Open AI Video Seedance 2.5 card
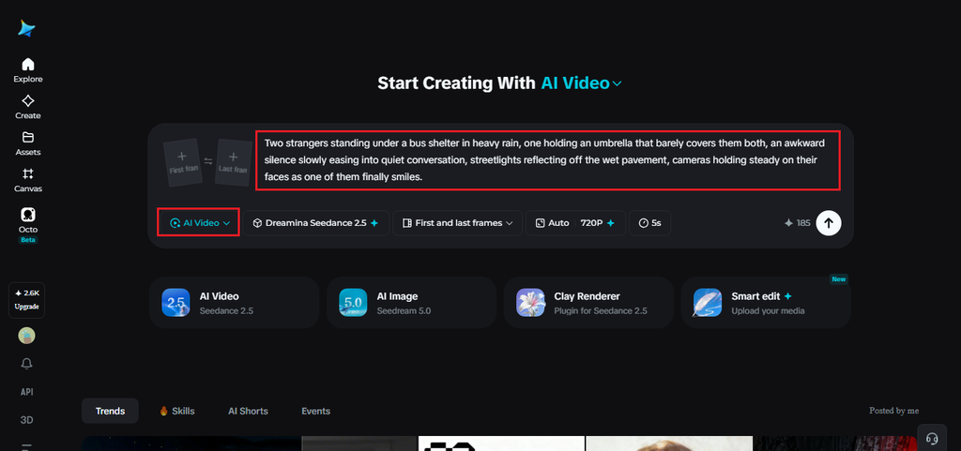Screen dimensions: 961x451 click(x=234, y=302)
